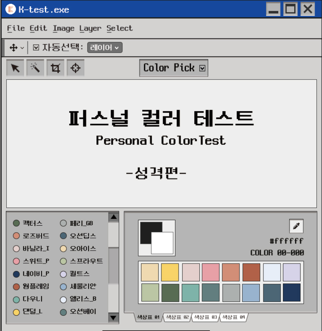The width and height of the screenshot is (322, 331).
Task: Select the 세룰리안 color radio option
Action: [x=63, y=287]
